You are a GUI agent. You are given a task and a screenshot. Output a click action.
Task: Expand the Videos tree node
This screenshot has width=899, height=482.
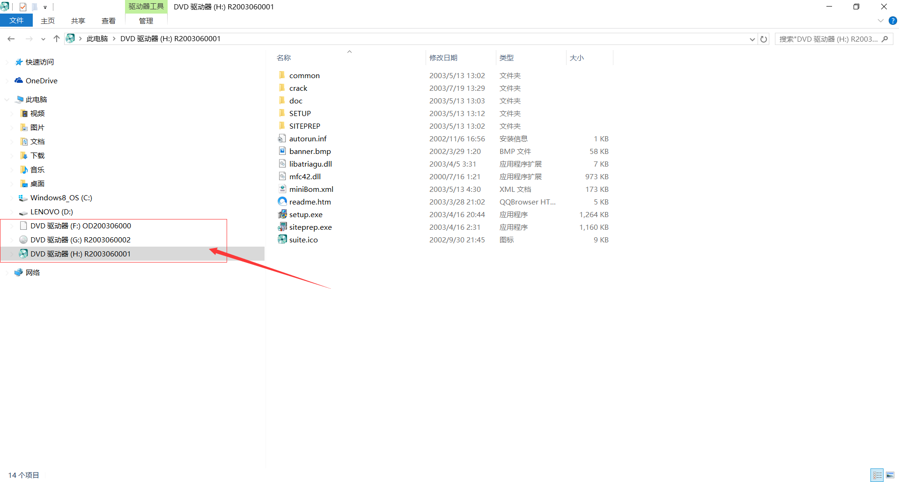[13, 114]
